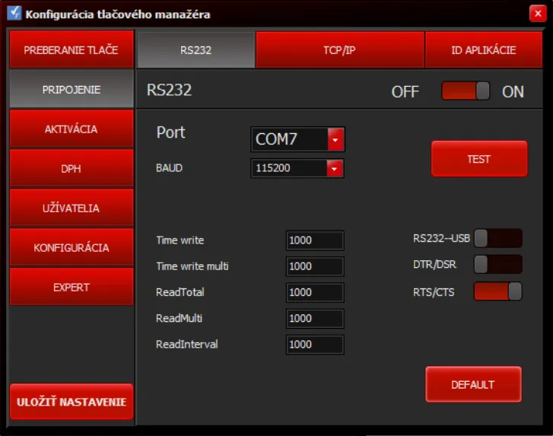Click the ReadMulti label
Viewport: 553px width, 436px height.
180,318
